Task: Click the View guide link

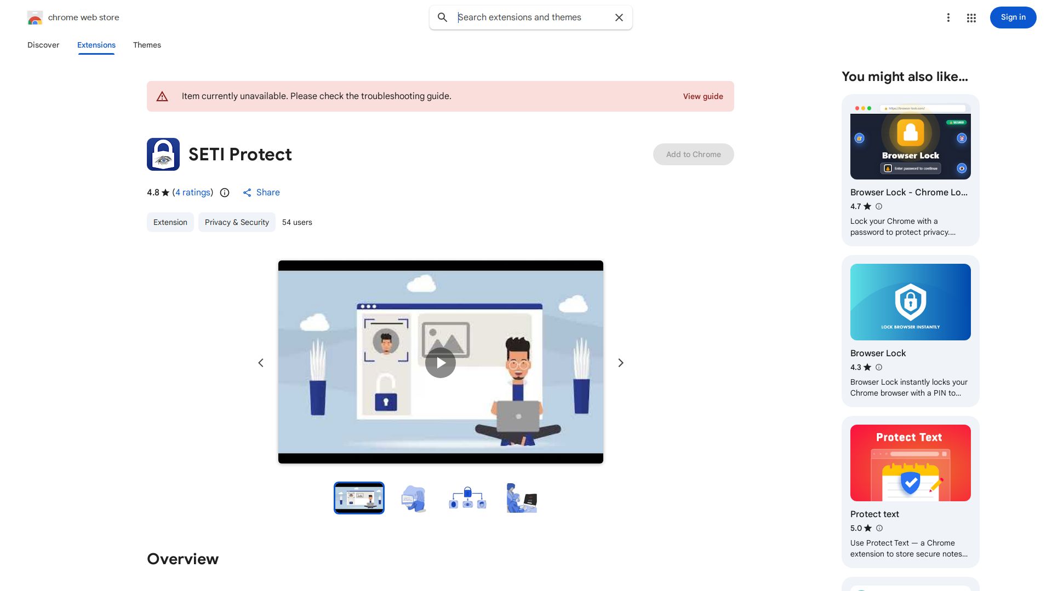Action: [703, 96]
